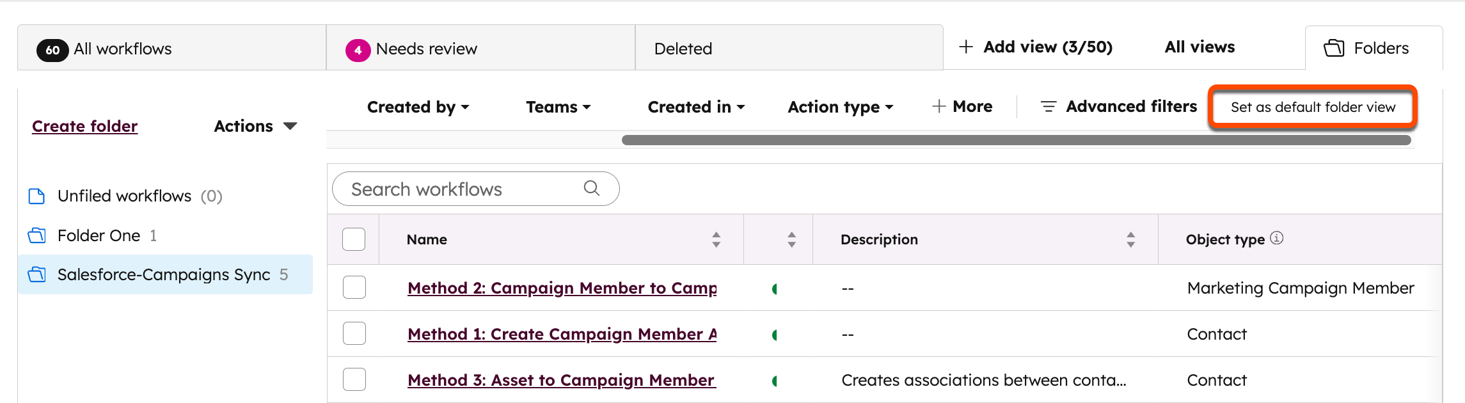Click the Advanced filters lines icon
Image resolution: width=1465 pixels, height=403 pixels.
(1048, 107)
